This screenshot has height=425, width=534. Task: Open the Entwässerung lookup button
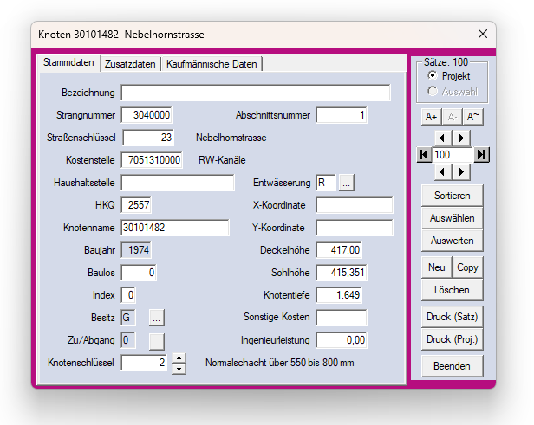(x=346, y=183)
